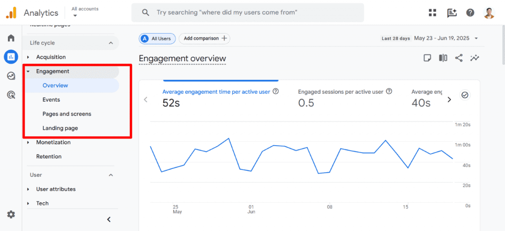
Task: Select Engaged sessions per active user tab
Action: click(x=345, y=99)
